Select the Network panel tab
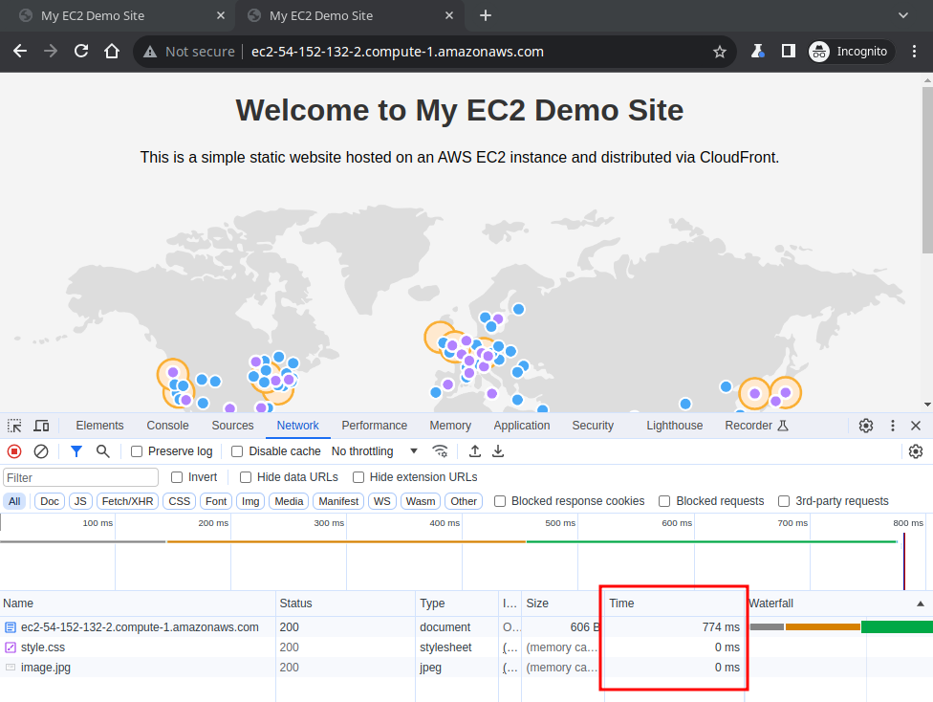 coord(297,426)
